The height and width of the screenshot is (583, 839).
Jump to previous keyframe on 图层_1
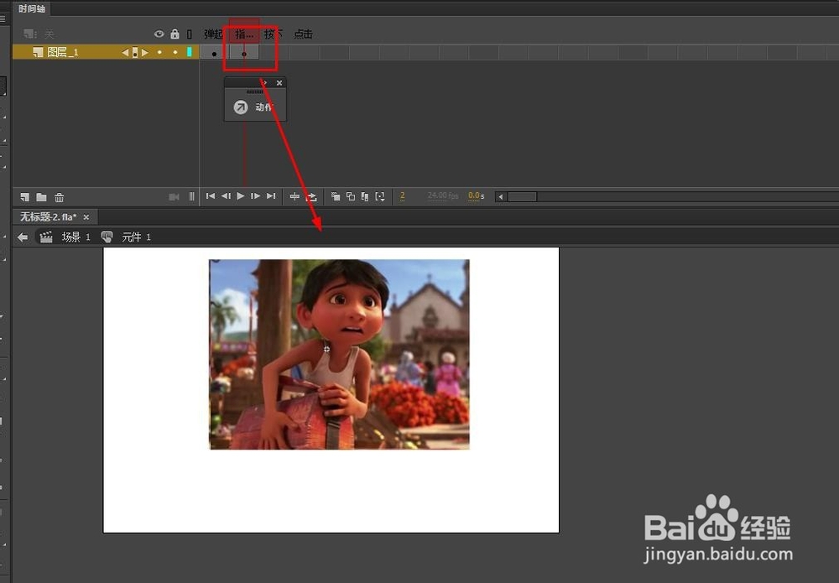tap(125, 52)
